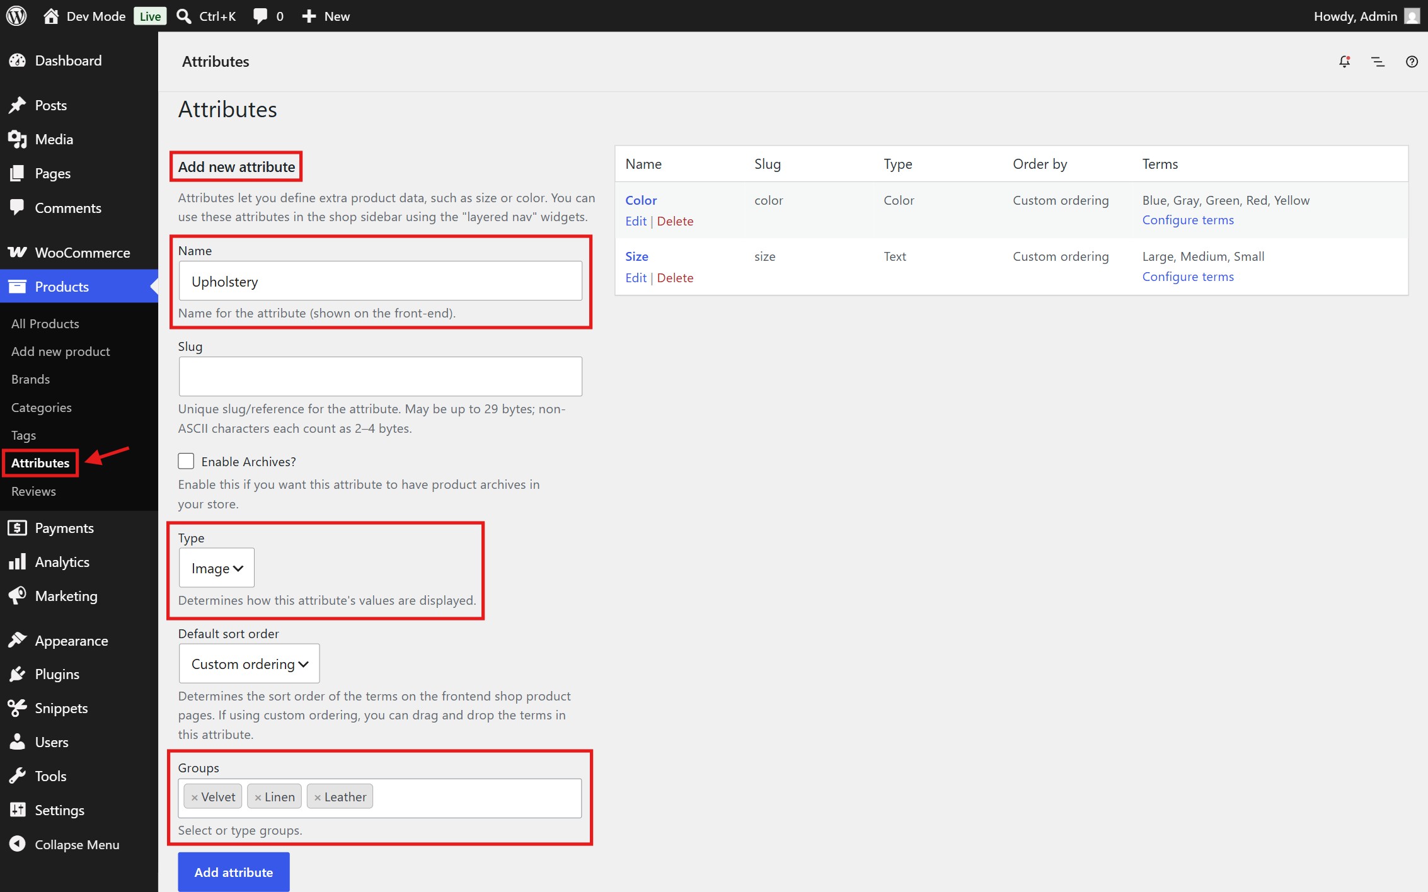Screen dimensions: 1428x892
Task: Click the 'Custom ordering' cell in Color row
Action: (x=1061, y=200)
